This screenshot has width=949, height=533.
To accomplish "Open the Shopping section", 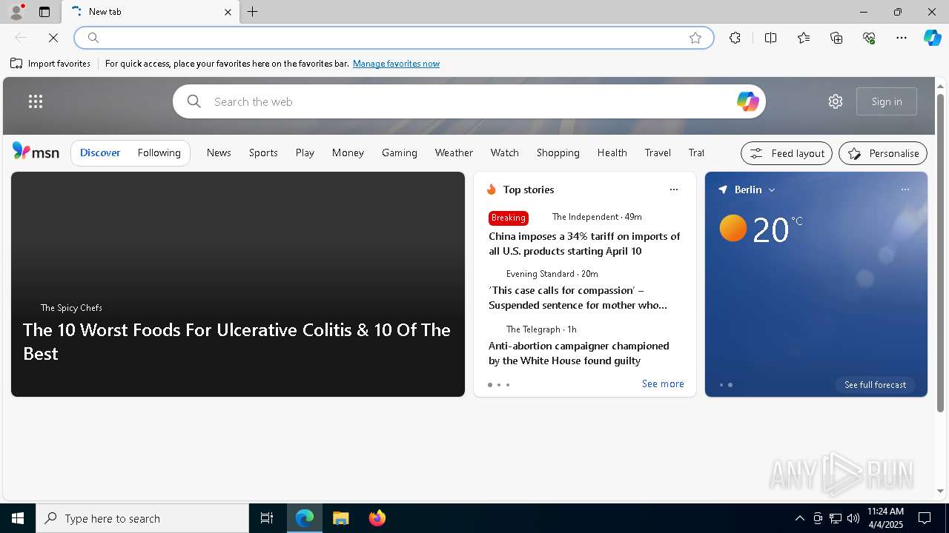I will 558,152.
